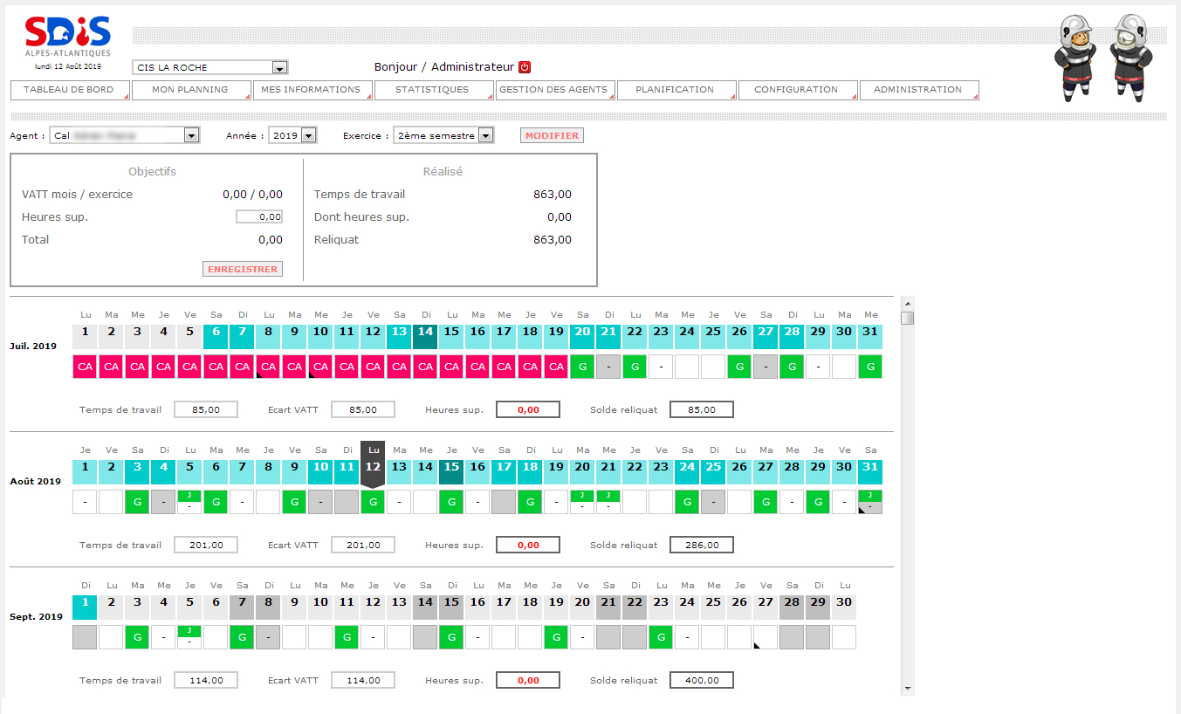Viewport: 1181px width, 714px height.
Task: Open the TABLEAU DE BORD menu
Action: (70, 90)
